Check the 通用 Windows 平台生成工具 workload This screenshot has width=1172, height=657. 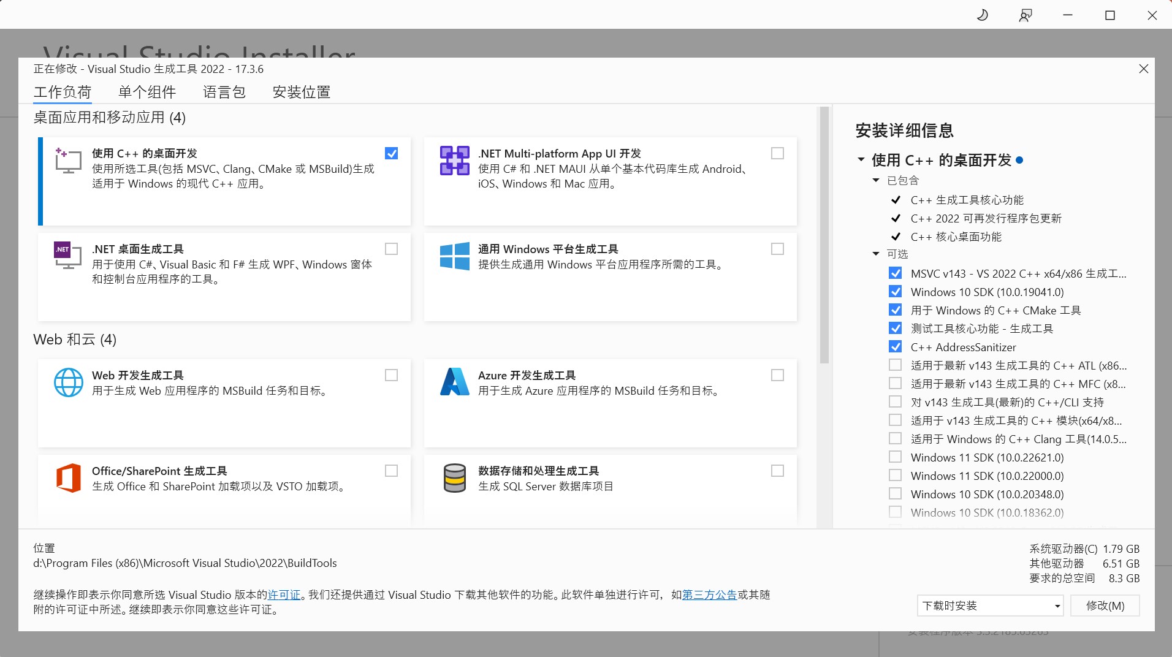777,249
